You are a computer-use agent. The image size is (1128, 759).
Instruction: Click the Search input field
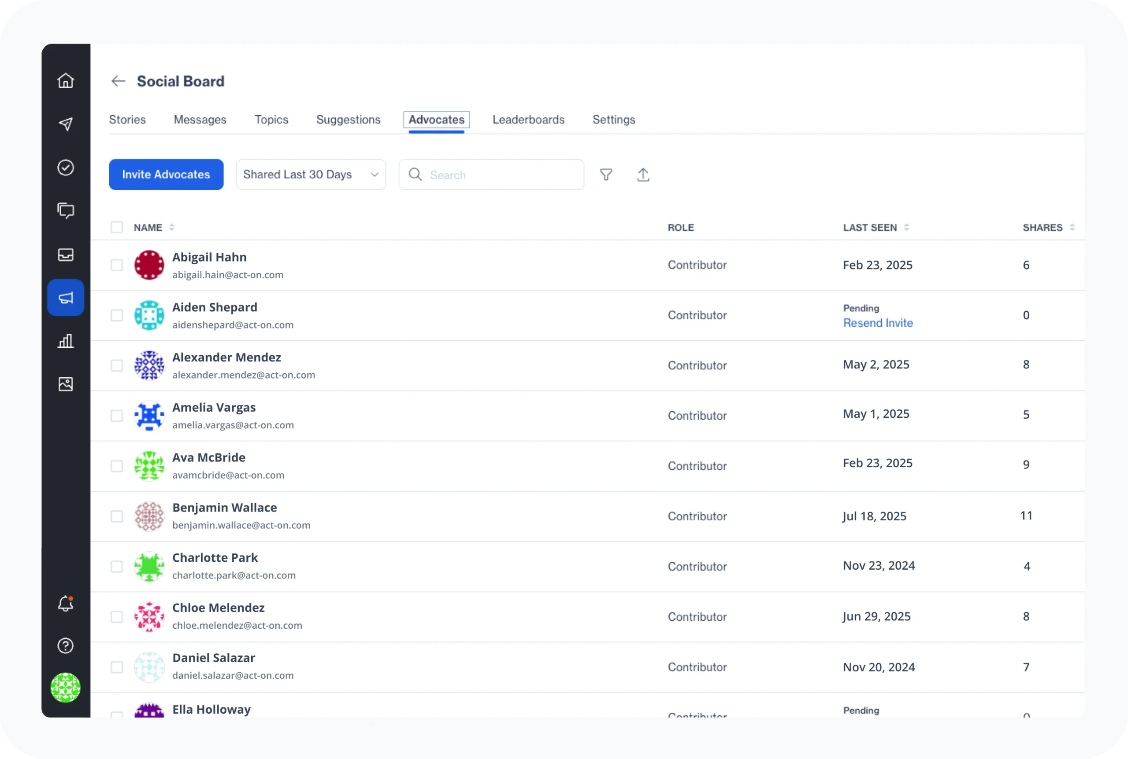499,175
